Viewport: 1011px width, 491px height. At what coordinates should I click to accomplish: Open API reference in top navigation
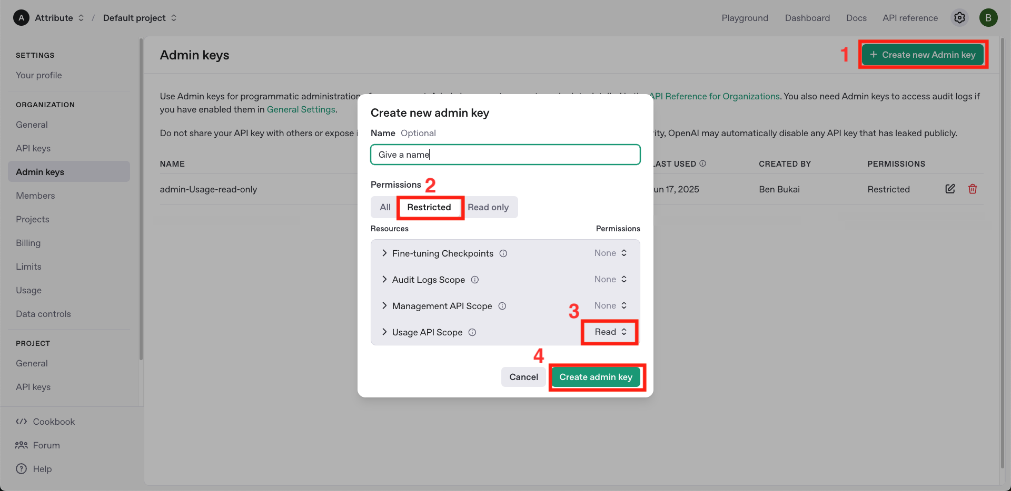pos(910,18)
